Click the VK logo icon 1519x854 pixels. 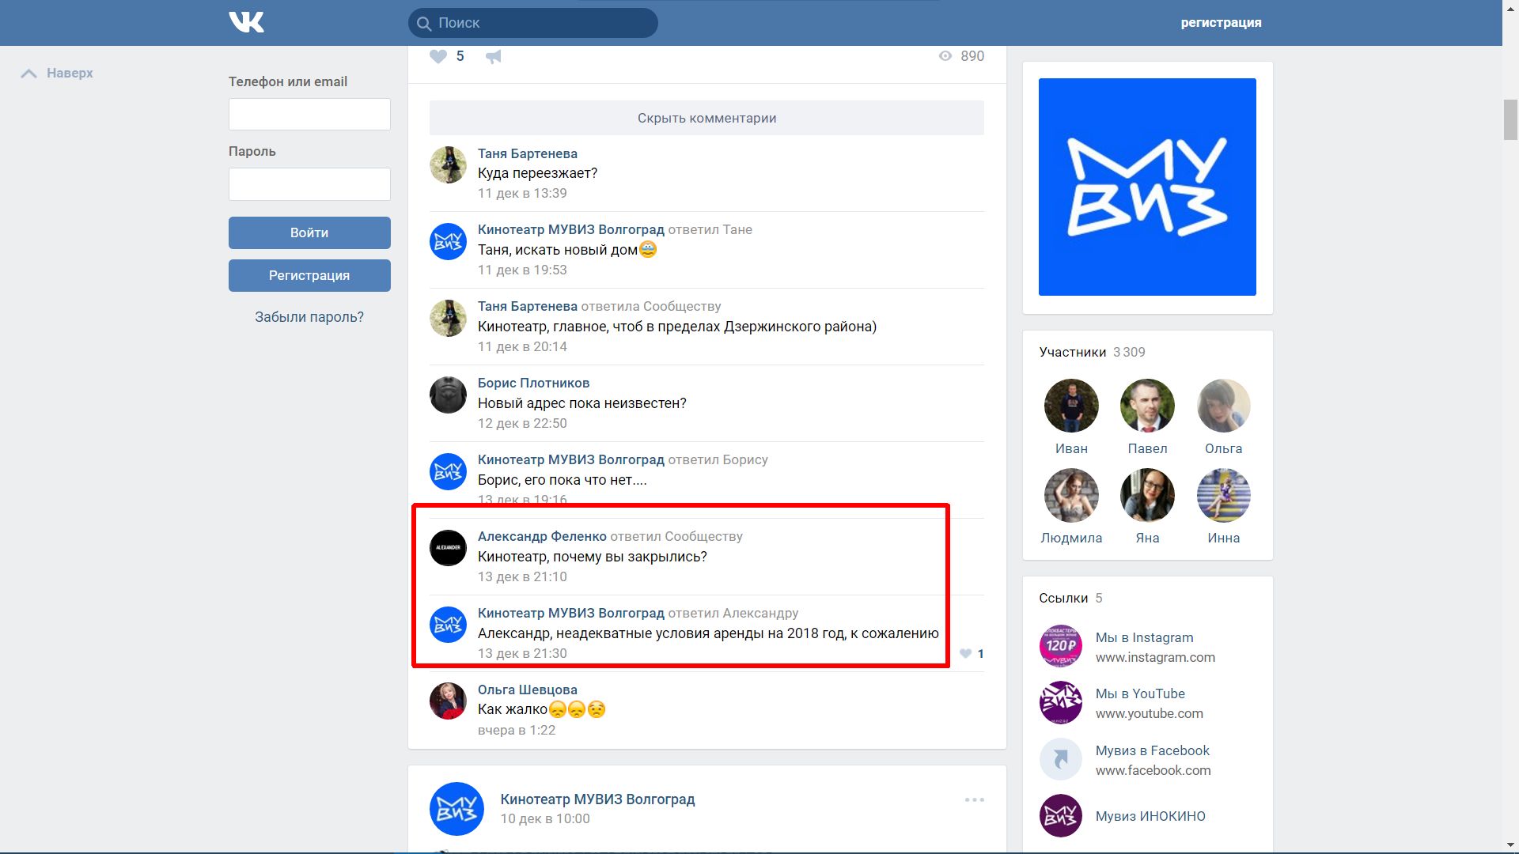tap(246, 22)
